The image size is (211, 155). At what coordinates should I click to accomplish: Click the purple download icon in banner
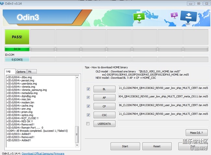[174, 15]
